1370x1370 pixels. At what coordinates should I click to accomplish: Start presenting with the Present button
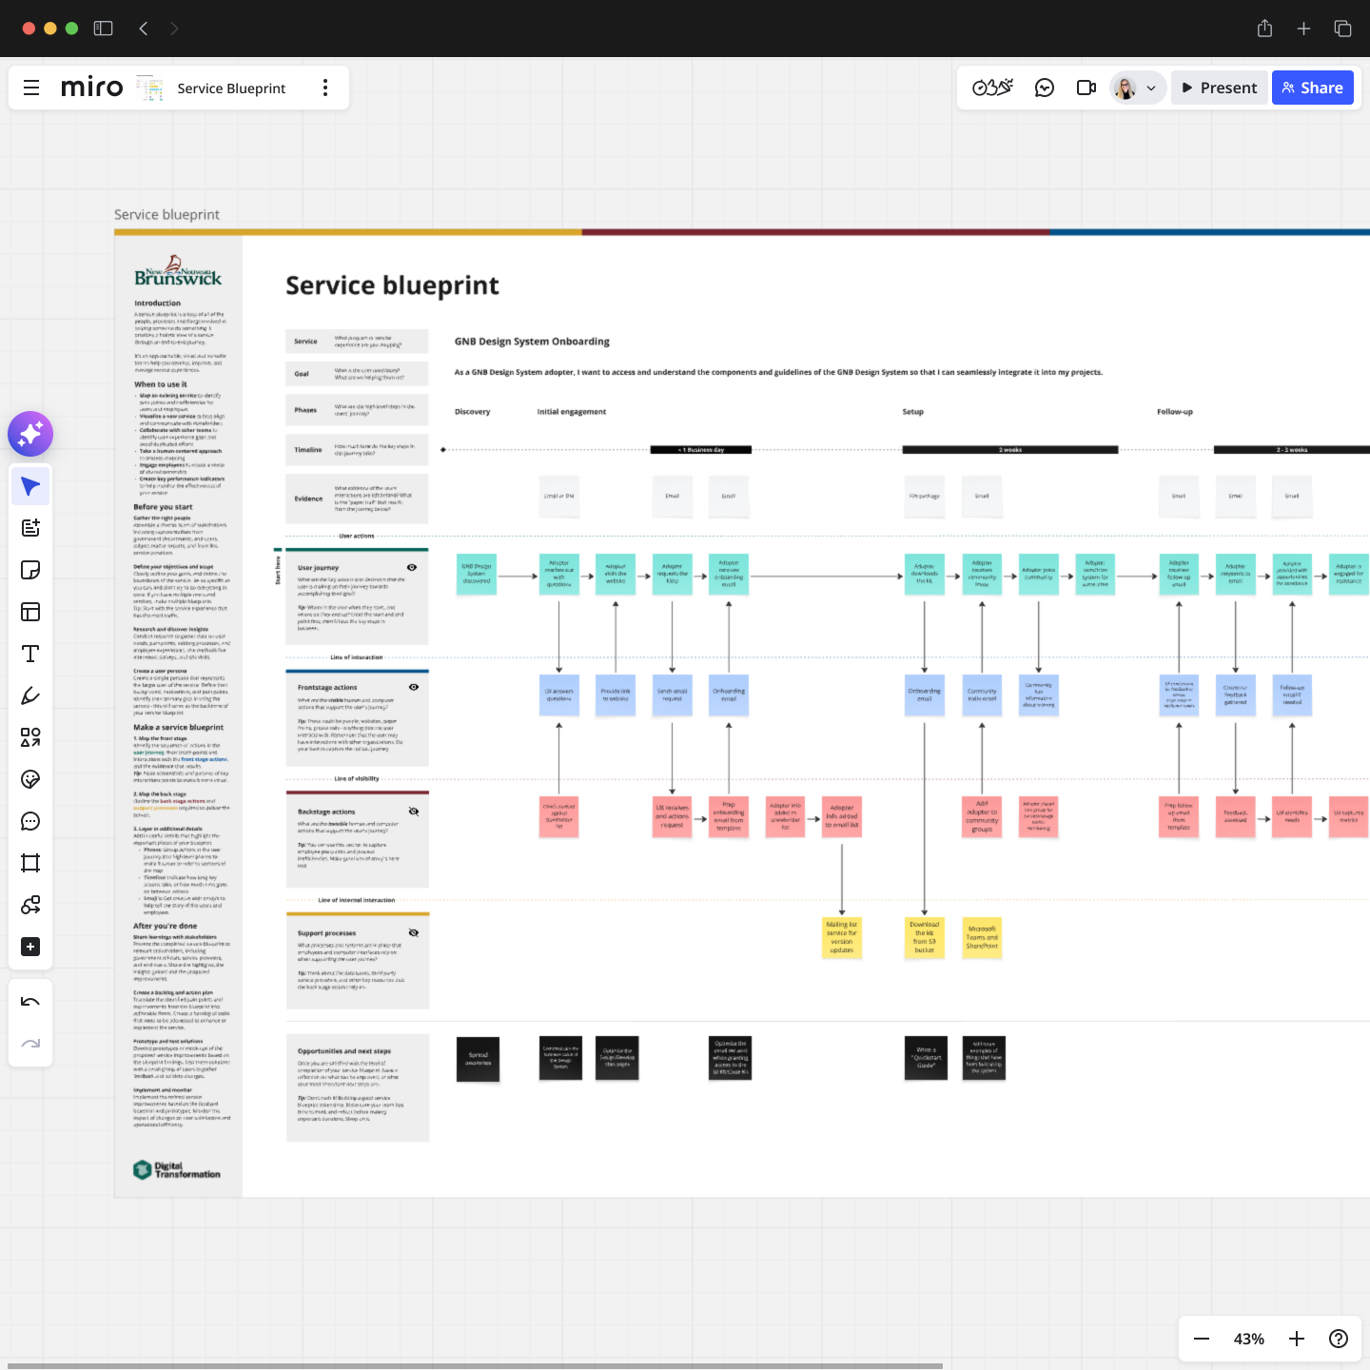coord(1219,87)
